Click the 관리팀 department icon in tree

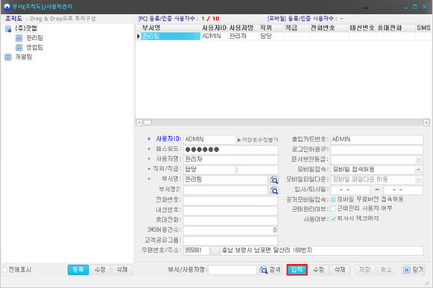tap(19, 38)
